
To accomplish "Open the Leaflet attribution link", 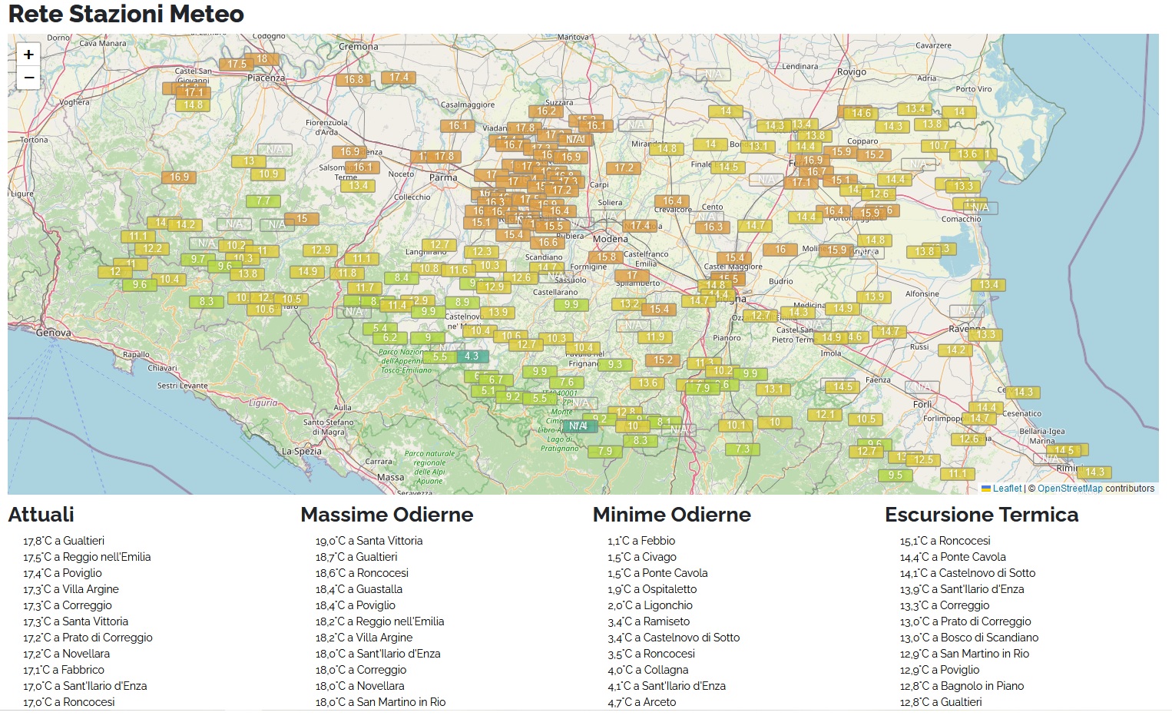I will click(x=1006, y=489).
